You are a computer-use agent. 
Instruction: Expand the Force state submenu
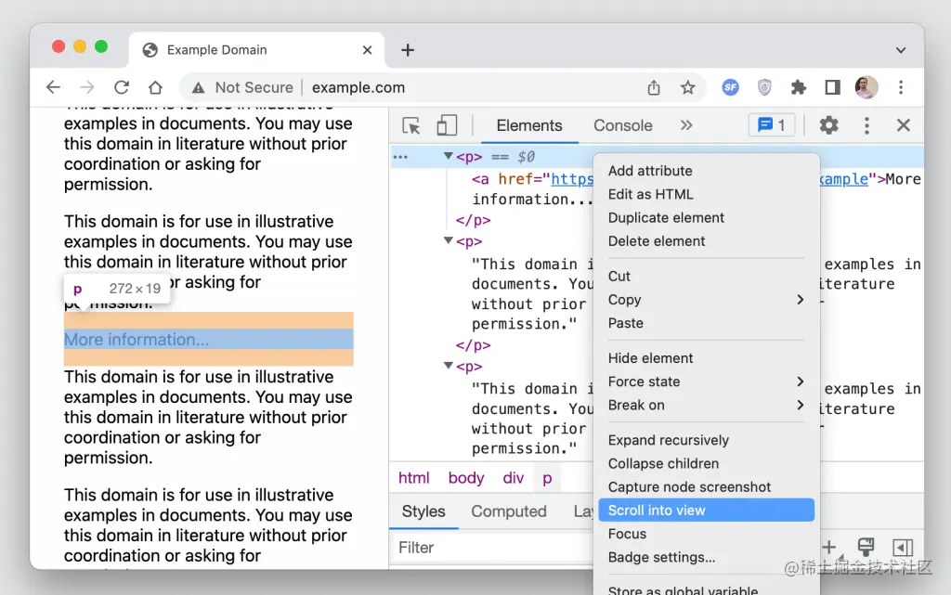(x=706, y=382)
